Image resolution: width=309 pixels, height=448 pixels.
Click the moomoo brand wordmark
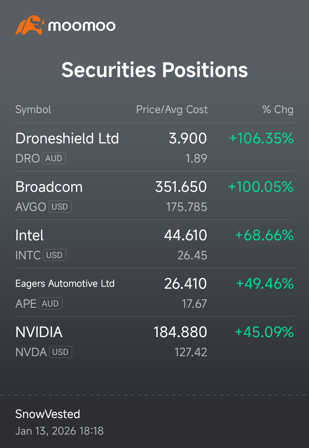click(x=82, y=26)
